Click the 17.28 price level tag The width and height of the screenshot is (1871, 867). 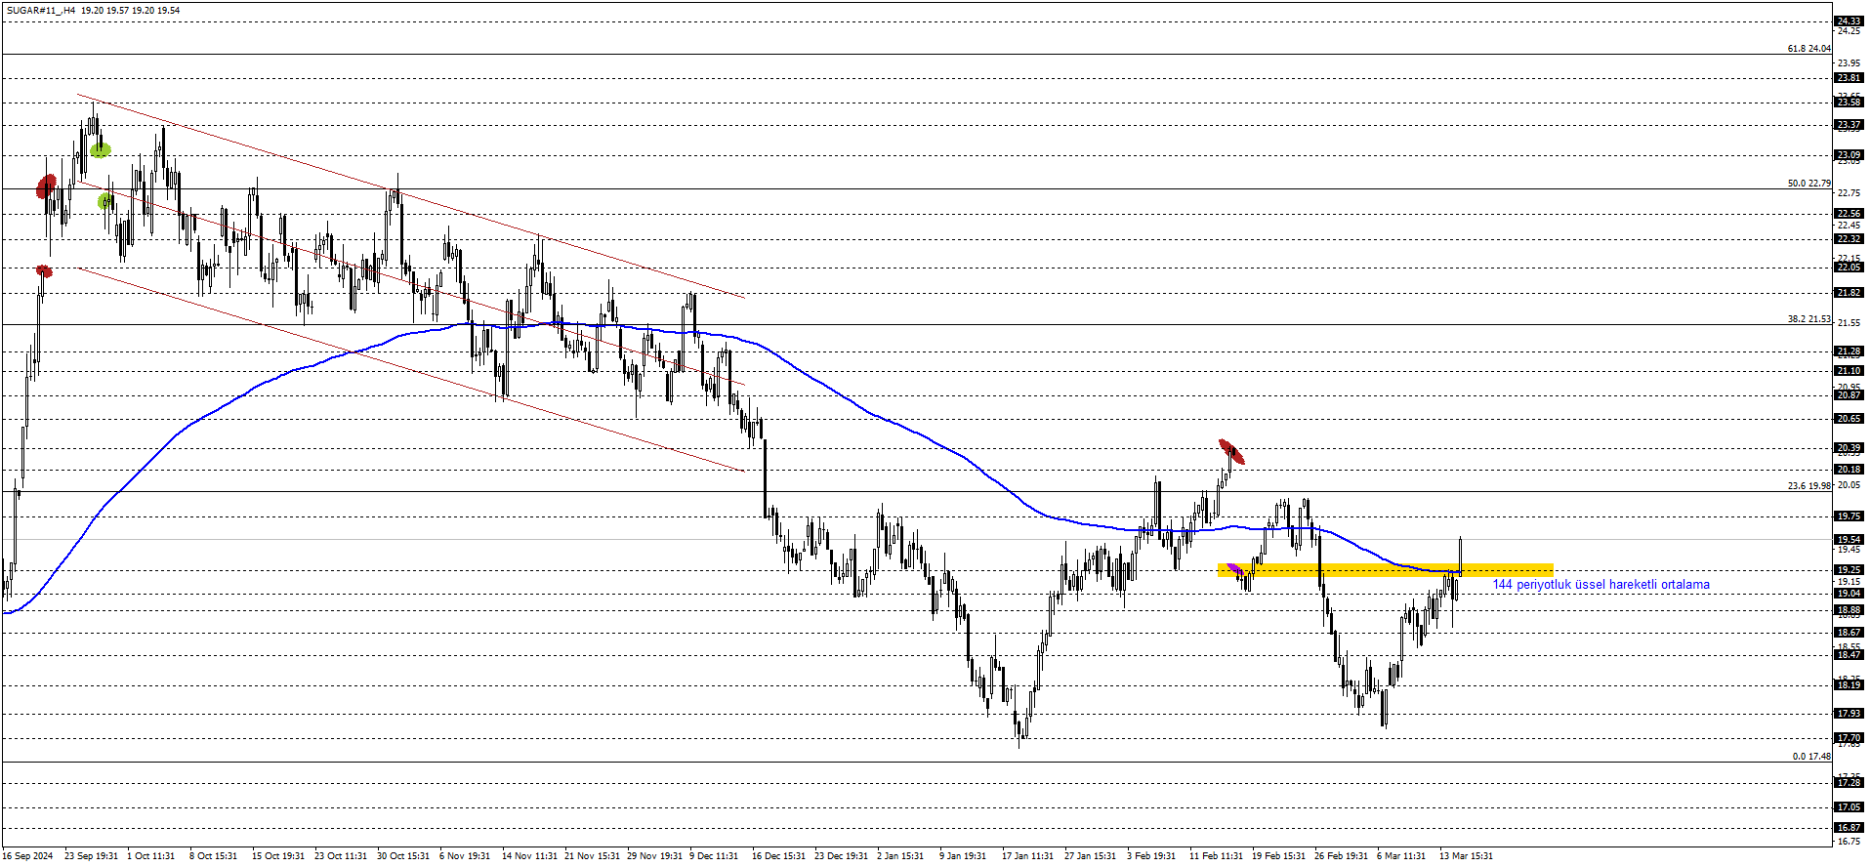[x=1849, y=783]
